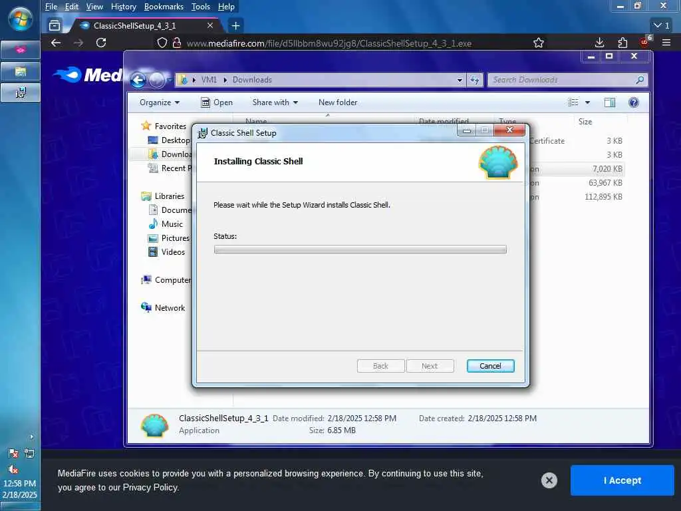Toggle the Explorer preview pane
681x511 pixels.
coord(610,102)
